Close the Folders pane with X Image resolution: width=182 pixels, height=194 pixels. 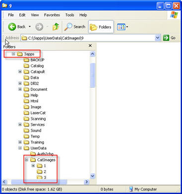90,46
